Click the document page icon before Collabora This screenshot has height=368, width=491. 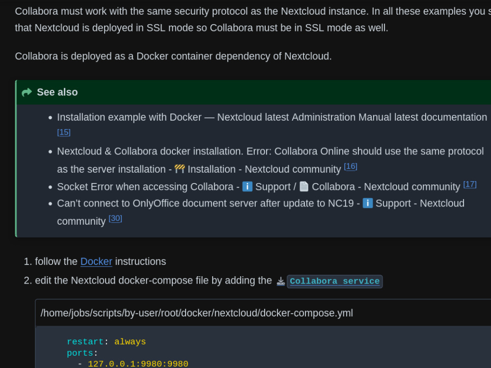pyautogui.click(x=304, y=186)
